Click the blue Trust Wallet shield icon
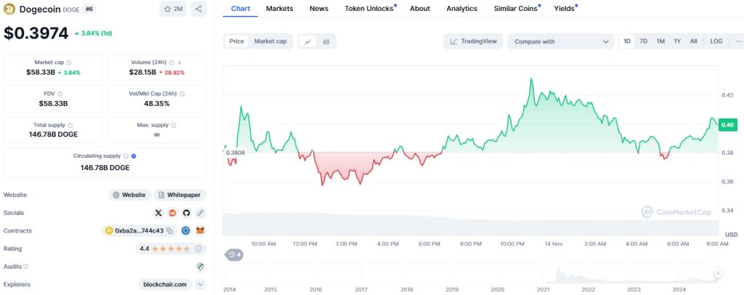This screenshot has width=744, height=295. [186, 230]
